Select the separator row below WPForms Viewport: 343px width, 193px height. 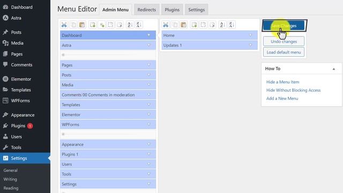tap(108, 134)
